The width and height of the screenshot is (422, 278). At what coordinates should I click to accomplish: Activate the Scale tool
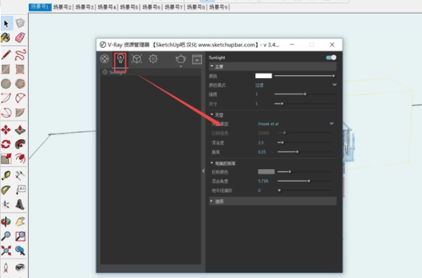point(6,158)
